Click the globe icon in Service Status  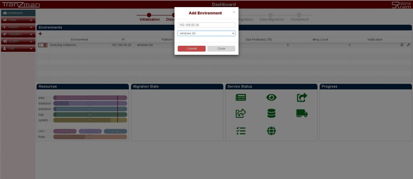[271, 131]
